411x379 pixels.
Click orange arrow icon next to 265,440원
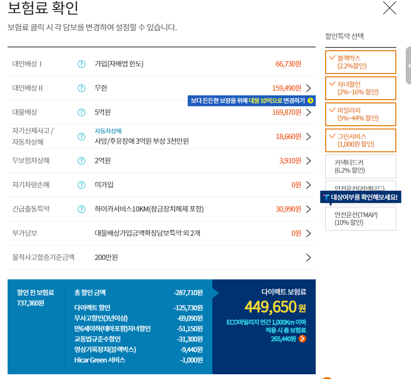tap(302, 339)
